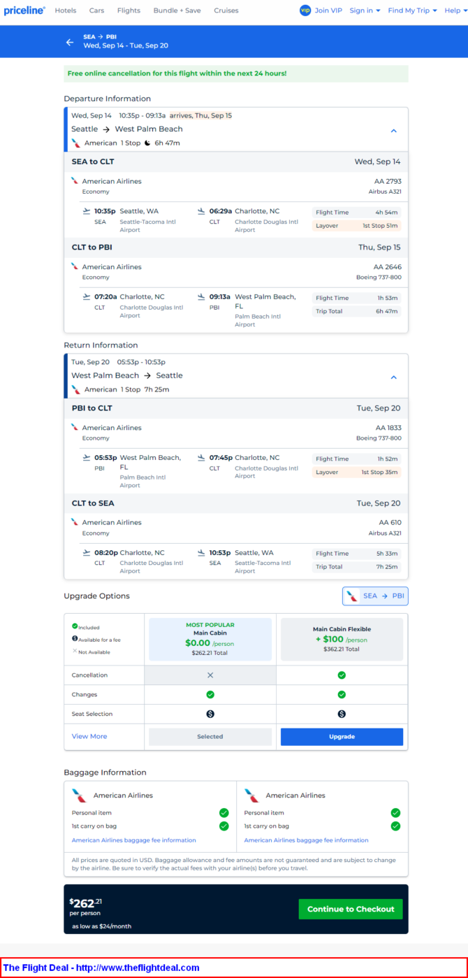Screen dimensions: 468x978
Task: Click Main Cabin Flexible seat selection fee icon
Action: point(342,714)
